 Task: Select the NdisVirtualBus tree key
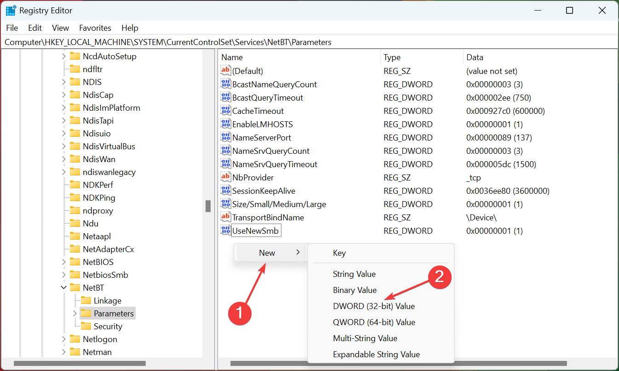[109, 146]
